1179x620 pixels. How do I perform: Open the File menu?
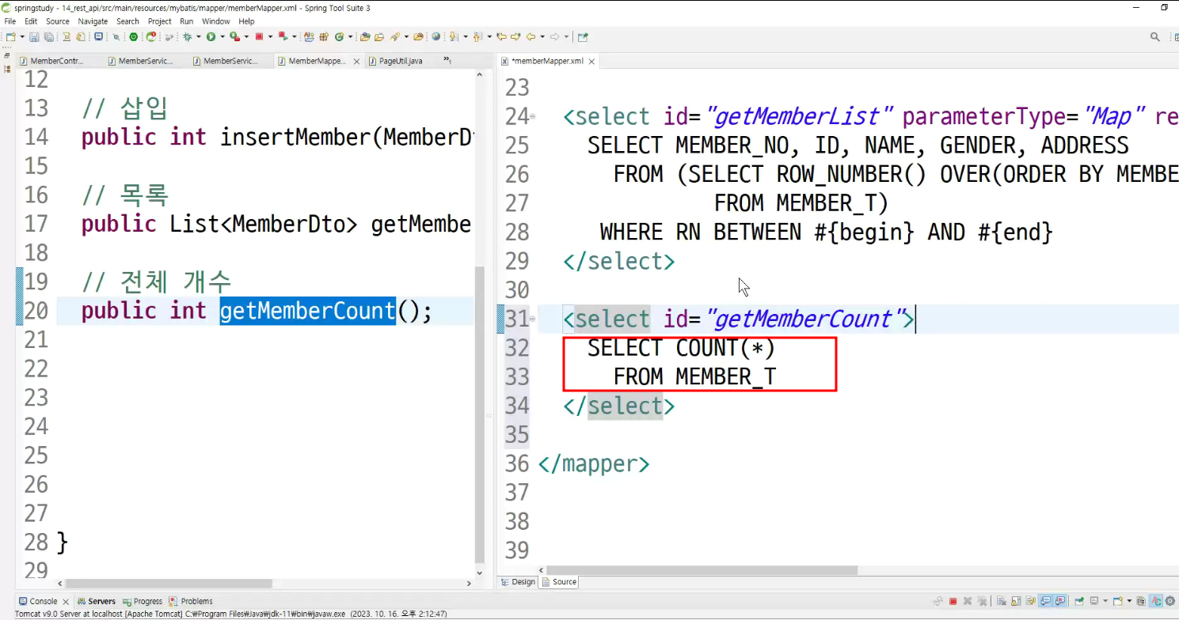pyautogui.click(x=10, y=21)
